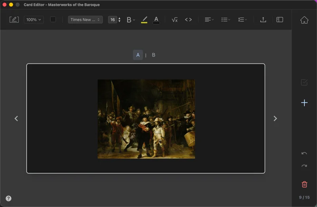Click the 9 / 15 card counter

point(304,198)
